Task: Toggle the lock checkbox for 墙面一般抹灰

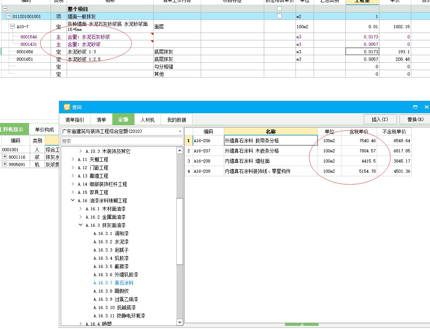Action: pyautogui.click(x=279, y=16)
